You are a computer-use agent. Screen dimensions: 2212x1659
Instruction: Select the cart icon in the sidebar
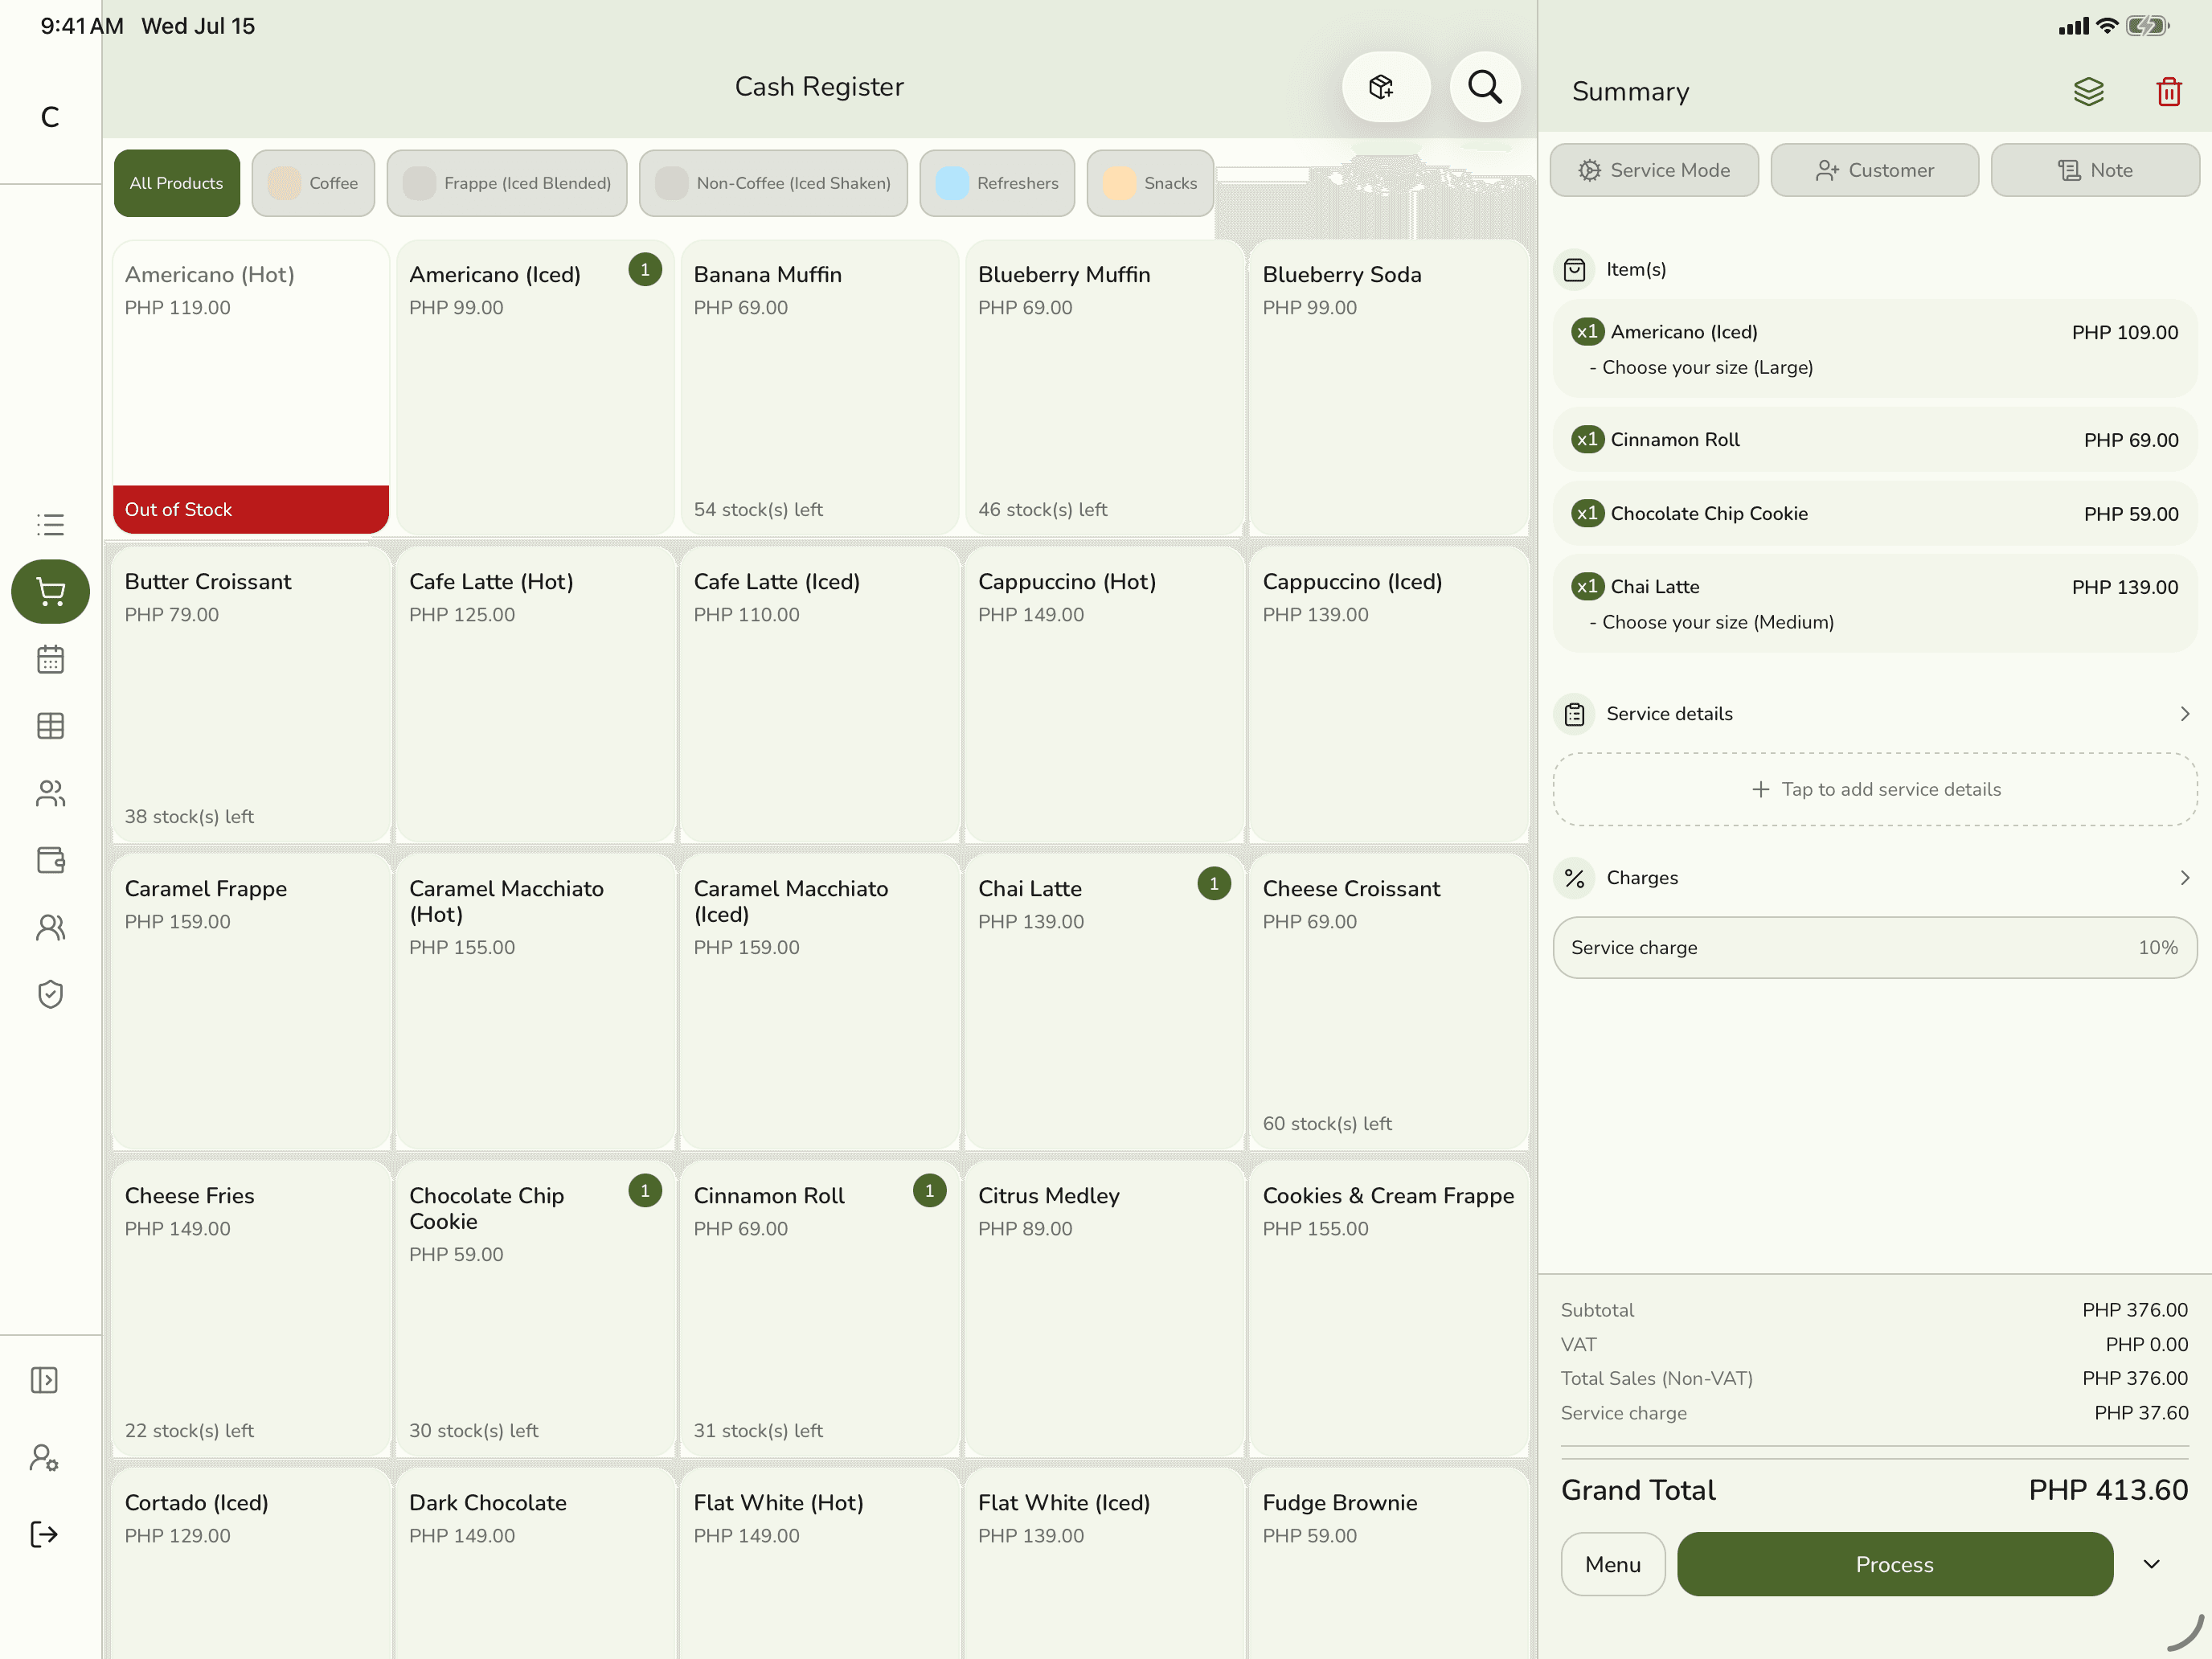click(x=50, y=591)
